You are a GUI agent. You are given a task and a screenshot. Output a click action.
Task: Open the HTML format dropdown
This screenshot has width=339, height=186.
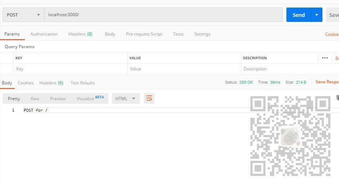pos(126,98)
